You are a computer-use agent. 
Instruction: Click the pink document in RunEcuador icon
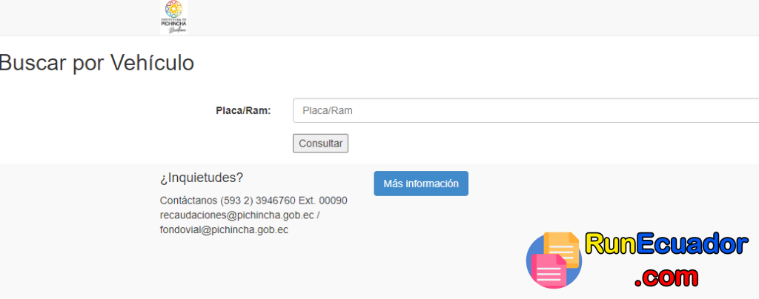pyautogui.click(x=548, y=271)
